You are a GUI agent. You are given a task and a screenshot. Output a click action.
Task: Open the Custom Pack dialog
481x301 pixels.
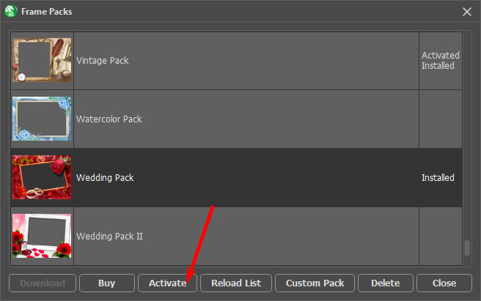point(315,283)
